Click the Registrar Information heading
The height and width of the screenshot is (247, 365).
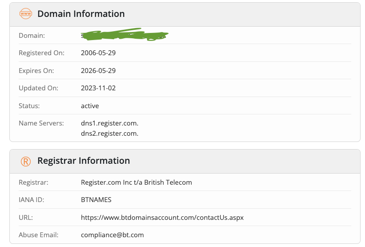tap(84, 161)
